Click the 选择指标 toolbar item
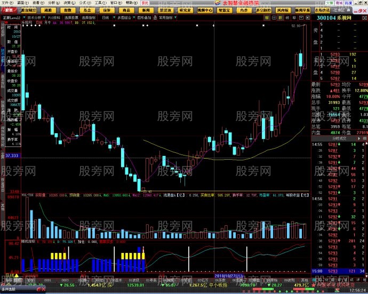Image resolution: width=368 pixels, height=294 pixels. click(x=89, y=18)
